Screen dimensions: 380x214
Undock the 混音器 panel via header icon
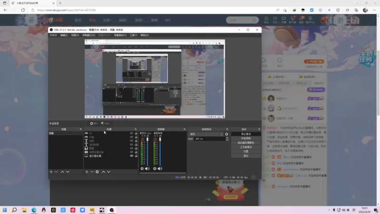point(184,129)
